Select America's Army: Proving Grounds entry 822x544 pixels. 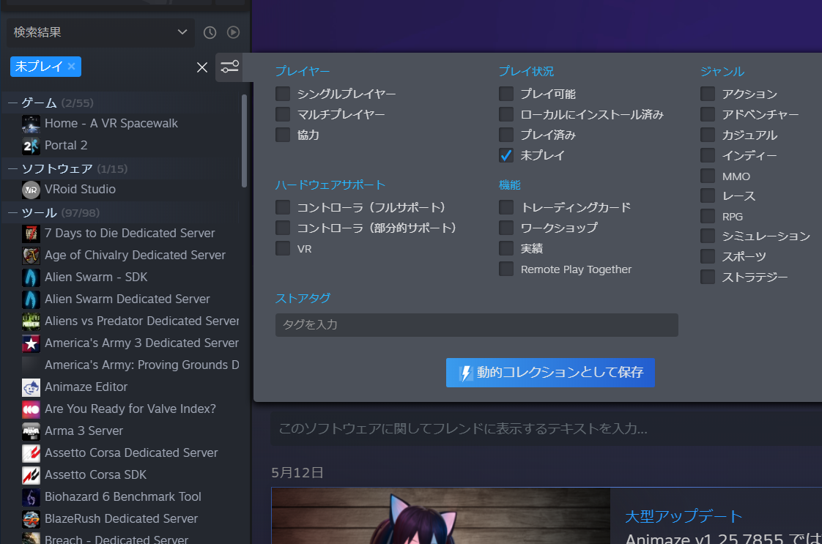click(141, 365)
